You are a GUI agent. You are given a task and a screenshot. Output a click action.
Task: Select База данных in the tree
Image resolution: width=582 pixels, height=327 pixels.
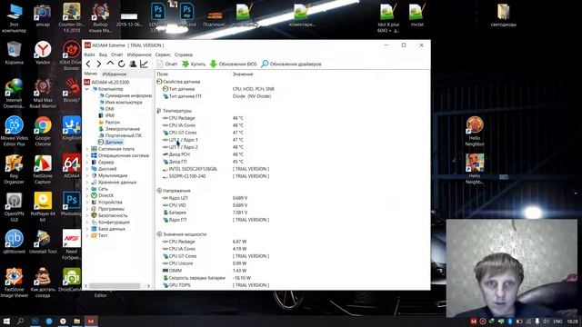tap(108, 229)
